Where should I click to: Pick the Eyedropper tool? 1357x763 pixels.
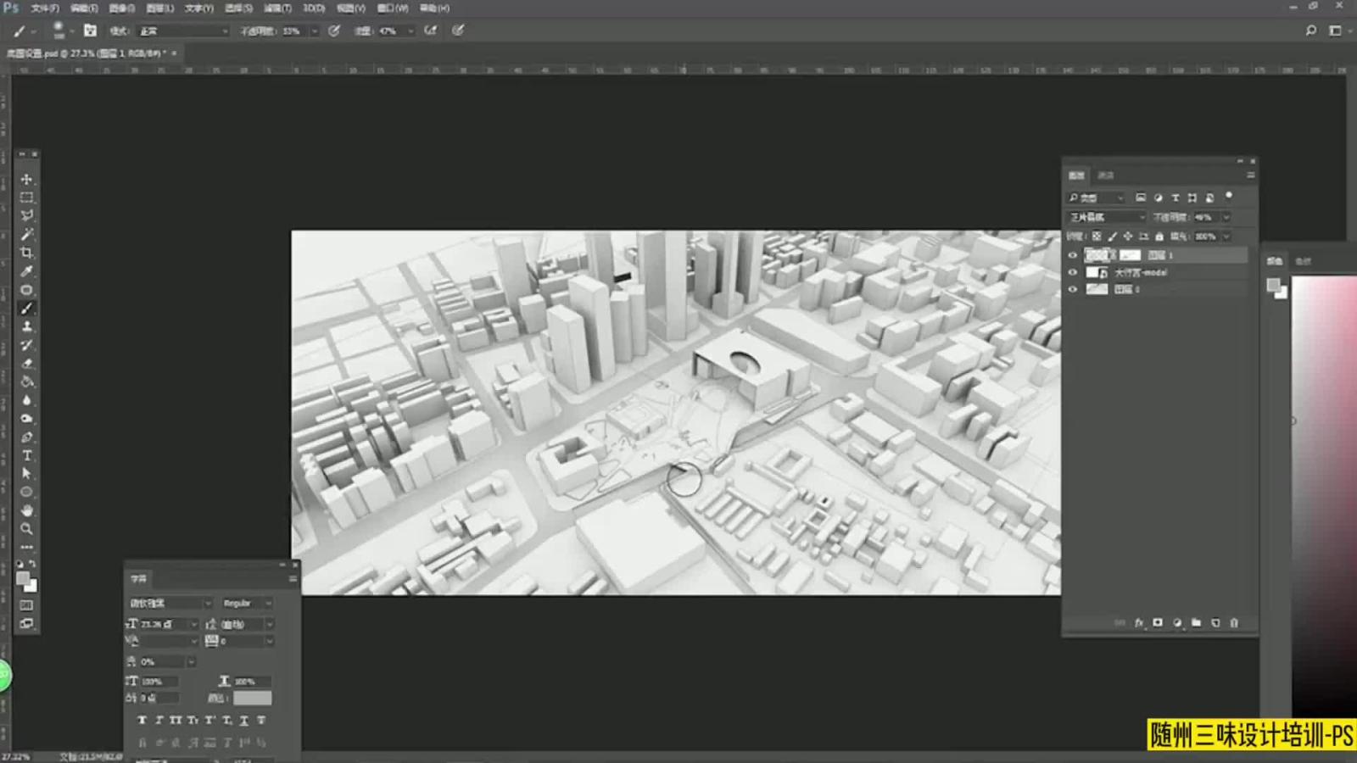[26, 271]
